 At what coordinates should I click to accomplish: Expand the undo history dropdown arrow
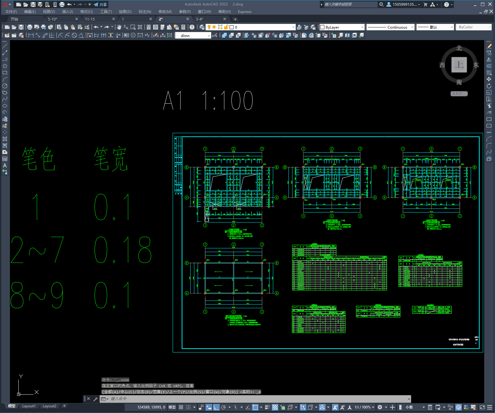coord(101,27)
